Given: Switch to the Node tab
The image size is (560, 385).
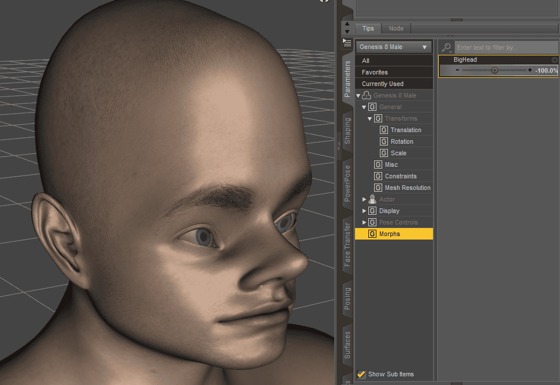Looking at the screenshot, I should click(x=396, y=28).
